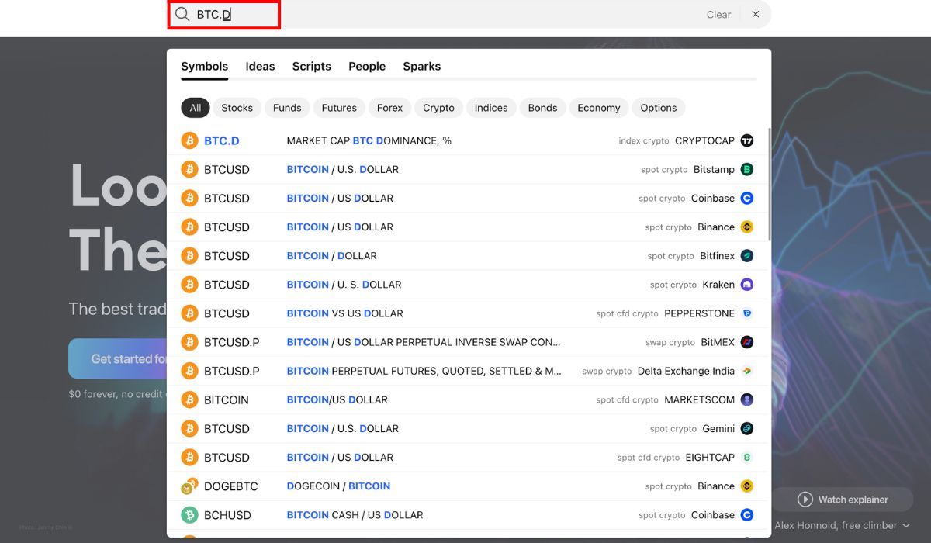
Task: Click the Coinbase logo in the BTCUSD row
Action: pos(747,198)
